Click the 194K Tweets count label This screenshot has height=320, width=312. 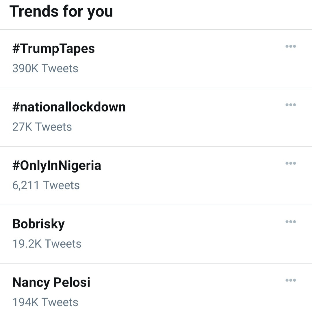[x=45, y=302]
